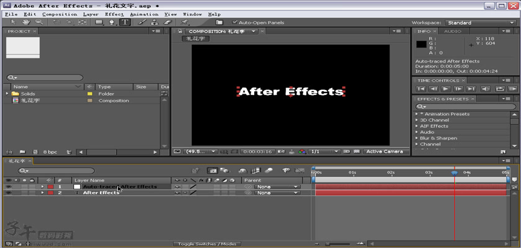Open the Animation menu
This screenshot has width=521, height=248.
(144, 14)
